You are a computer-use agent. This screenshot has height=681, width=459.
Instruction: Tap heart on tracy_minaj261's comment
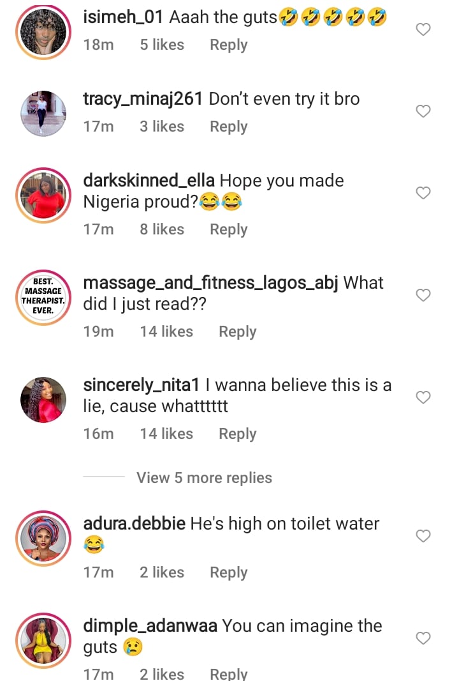pyautogui.click(x=423, y=111)
